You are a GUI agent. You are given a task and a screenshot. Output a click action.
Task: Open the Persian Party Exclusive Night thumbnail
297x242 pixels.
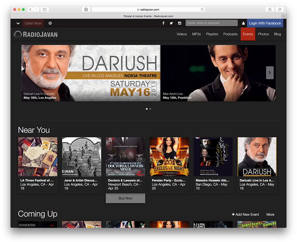[x=169, y=157]
